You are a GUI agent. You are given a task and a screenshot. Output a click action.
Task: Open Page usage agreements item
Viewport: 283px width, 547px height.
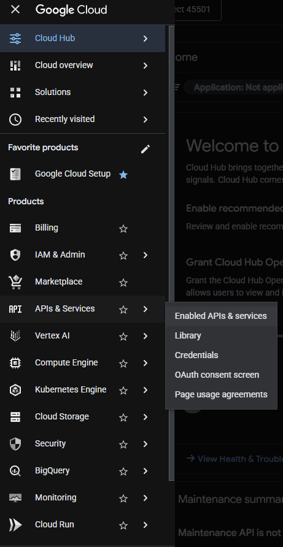click(x=221, y=394)
